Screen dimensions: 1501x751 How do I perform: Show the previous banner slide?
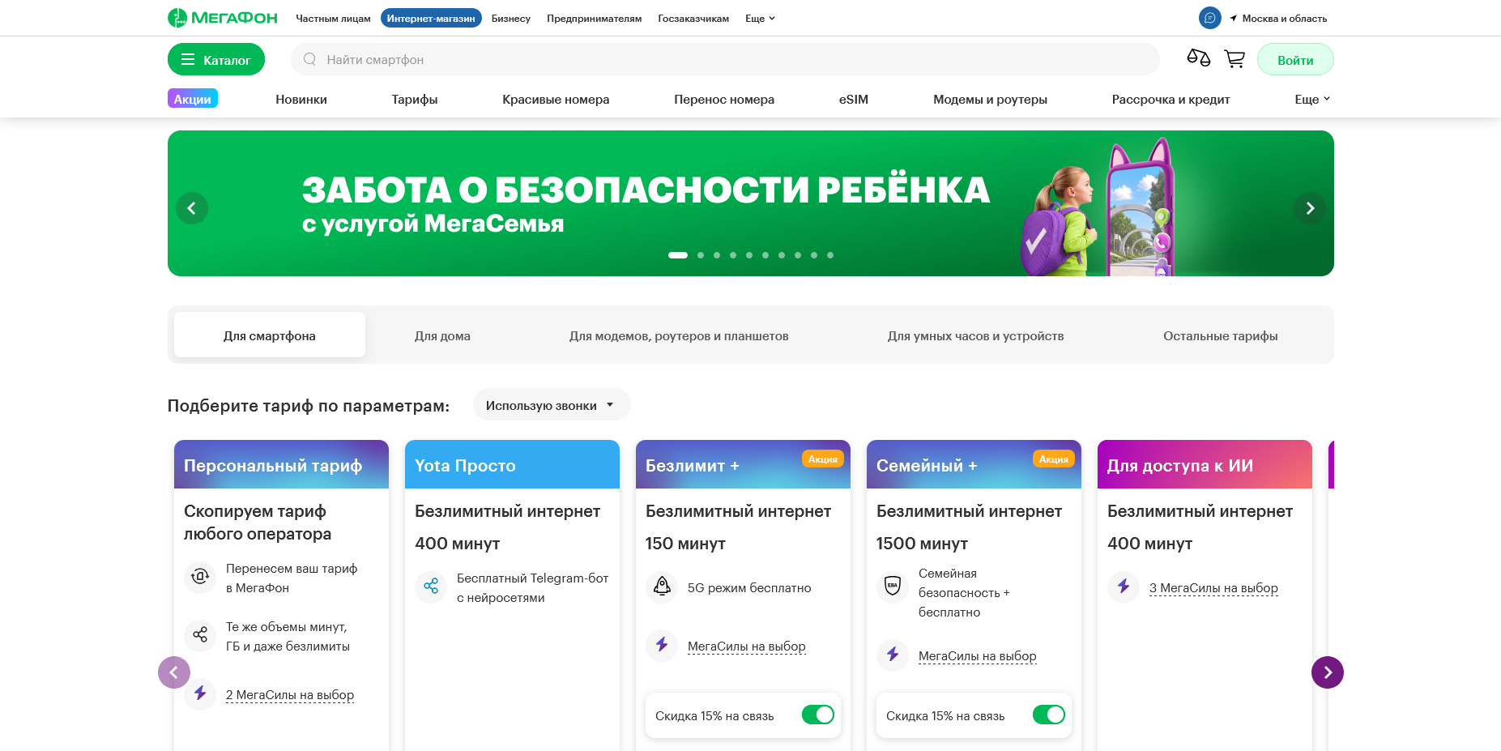click(192, 208)
